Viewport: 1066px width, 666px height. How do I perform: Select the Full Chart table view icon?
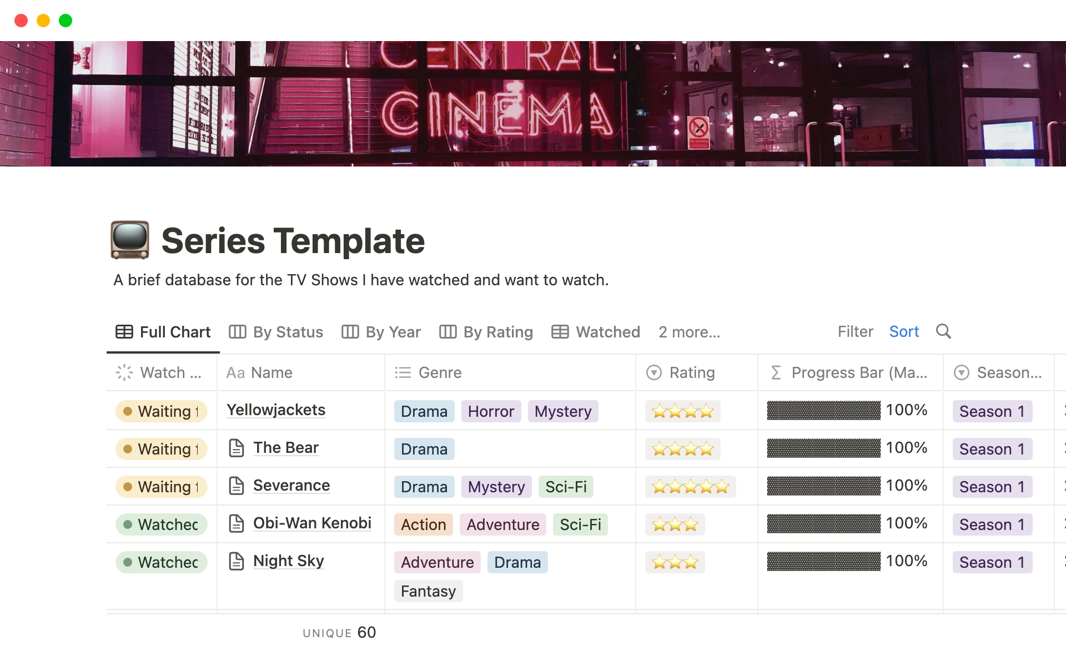(123, 331)
